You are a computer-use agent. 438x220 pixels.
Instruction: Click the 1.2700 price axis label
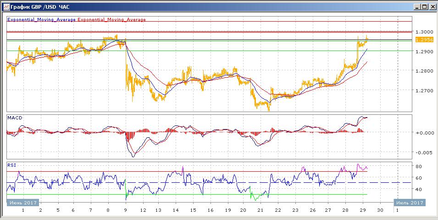[x=423, y=90]
